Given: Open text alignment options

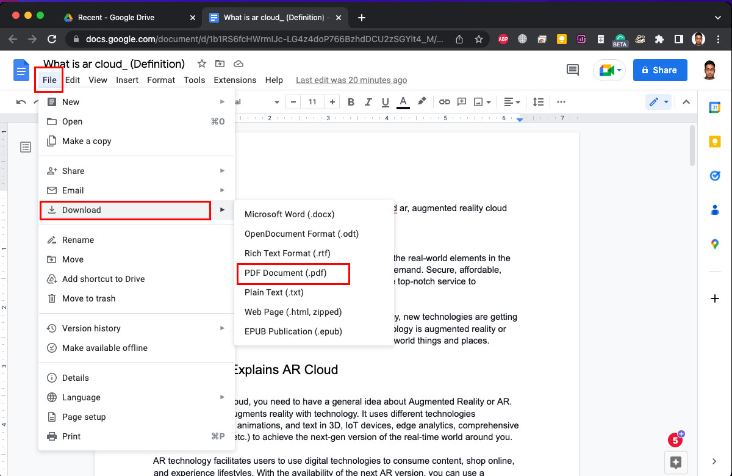Looking at the screenshot, I should (512, 102).
